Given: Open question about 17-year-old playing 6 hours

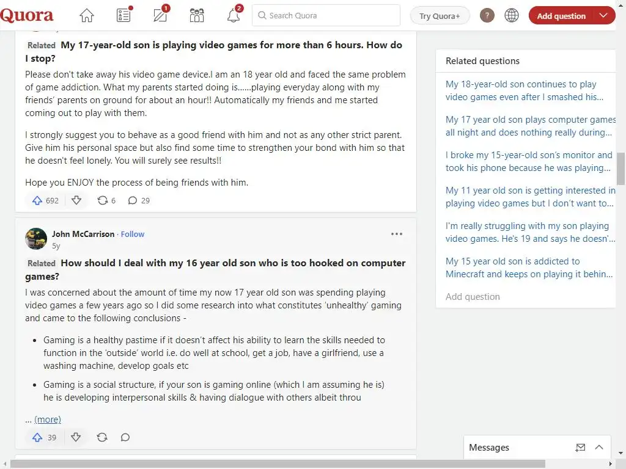Looking at the screenshot, I should [213, 51].
